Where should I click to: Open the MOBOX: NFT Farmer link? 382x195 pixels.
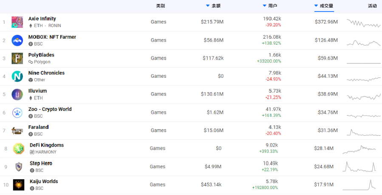52,37
